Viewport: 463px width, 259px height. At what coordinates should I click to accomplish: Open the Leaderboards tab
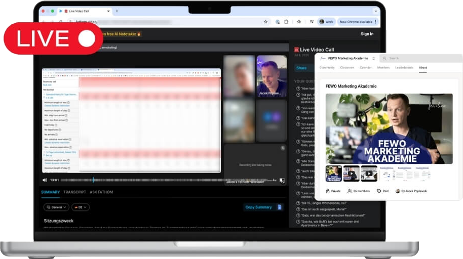[404, 67]
